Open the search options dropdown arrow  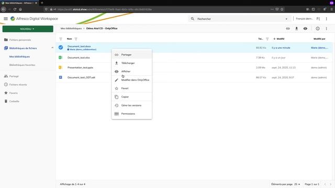coord(286,19)
